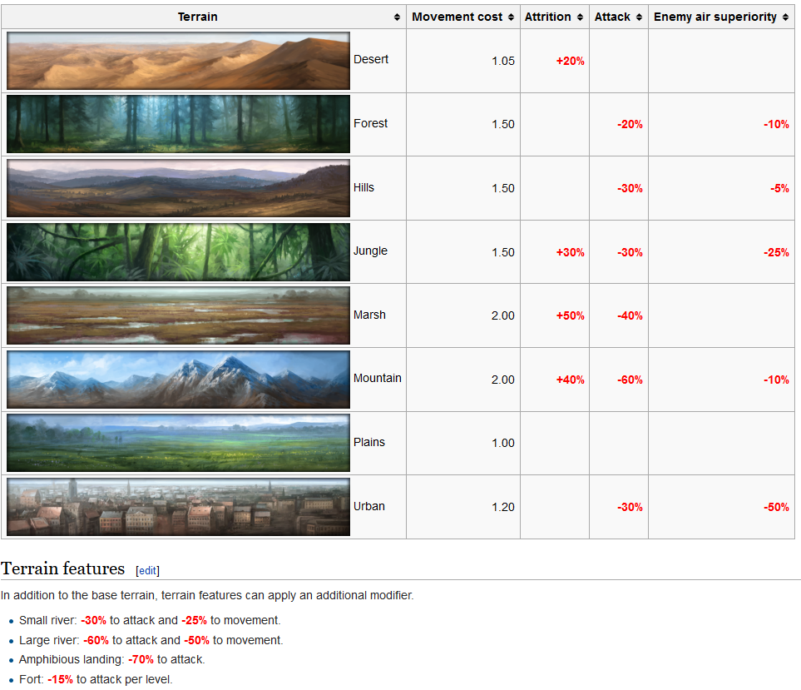Image resolution: width=801 pixels, height=690 pixels.
Task: Open the Forest terrain image
Action: coord(178,124)
